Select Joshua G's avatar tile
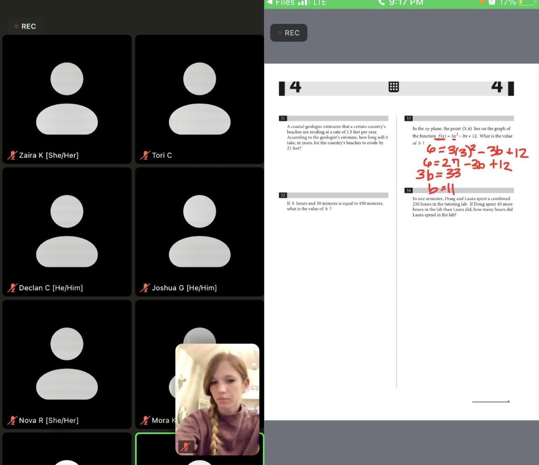Viewport: 539px width, 465px height. 200,232
